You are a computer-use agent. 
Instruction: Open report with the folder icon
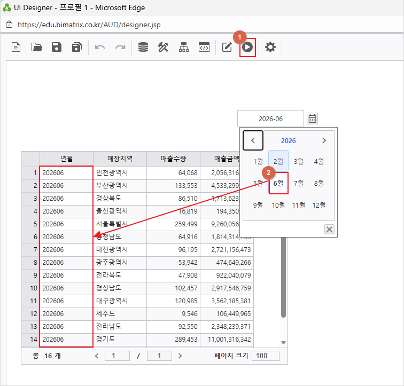36,48
